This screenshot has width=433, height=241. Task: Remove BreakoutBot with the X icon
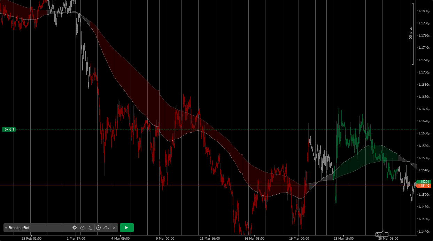pyautogui.click(x=114, y=228)
